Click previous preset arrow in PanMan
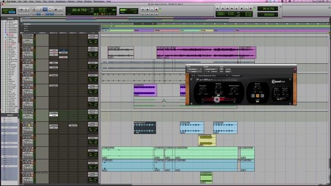The image size is (331, 186). tap(192, 76)
